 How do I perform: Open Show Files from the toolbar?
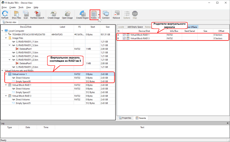[x=16, y=14]
